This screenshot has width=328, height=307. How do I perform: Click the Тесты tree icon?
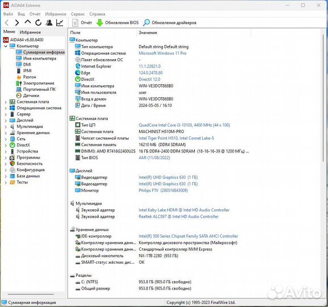tap(12, 182)
